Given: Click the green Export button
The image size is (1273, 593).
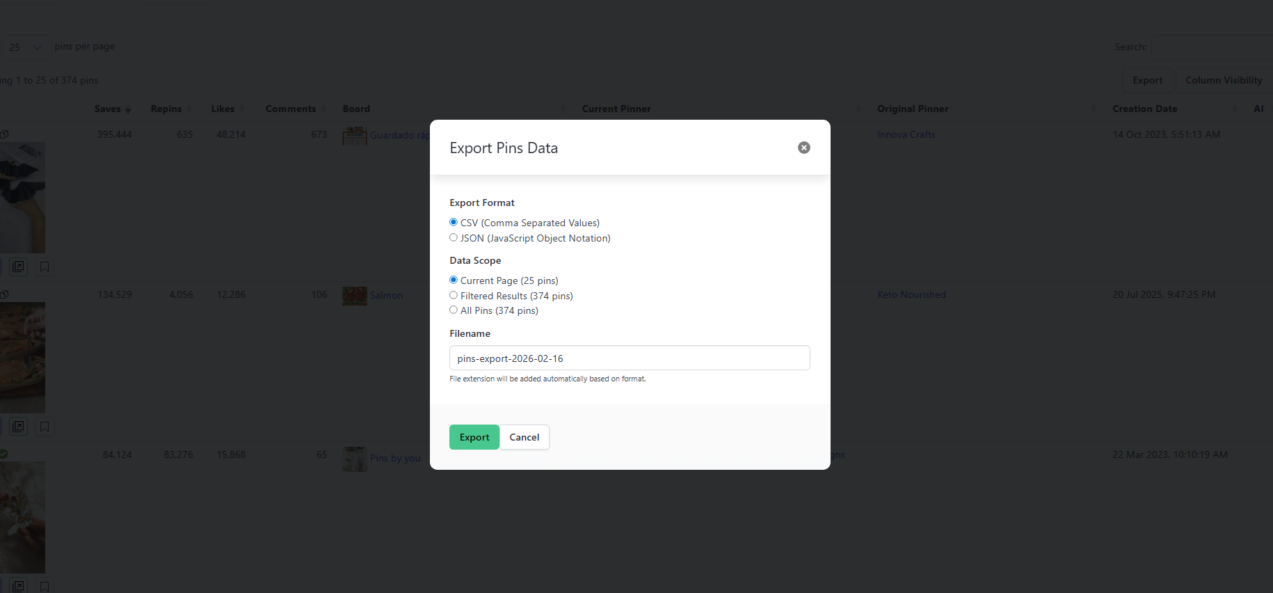Looking at the screenshot, I should coord(474,437).
